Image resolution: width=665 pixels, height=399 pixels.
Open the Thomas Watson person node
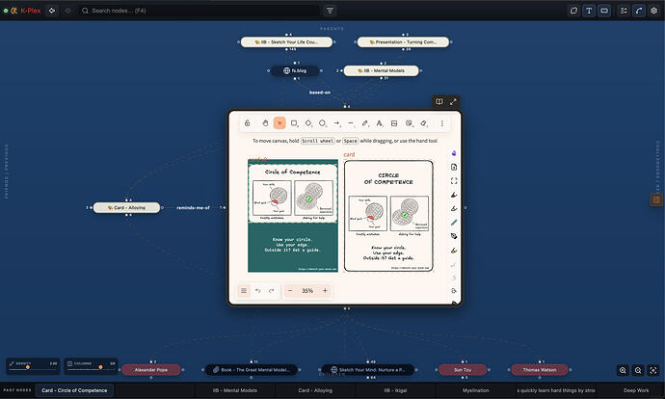click(x=540, y=370)
